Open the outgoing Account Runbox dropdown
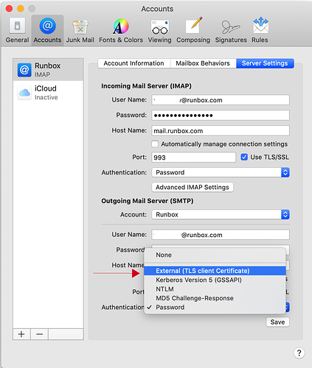 pyautogui.click(x=221, y=215)
